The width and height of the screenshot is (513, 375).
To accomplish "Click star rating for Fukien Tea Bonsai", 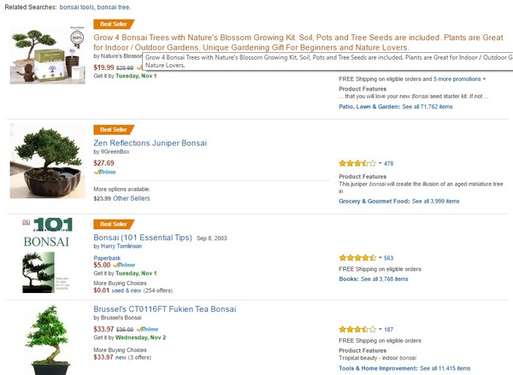I will (x=358, y=329).
